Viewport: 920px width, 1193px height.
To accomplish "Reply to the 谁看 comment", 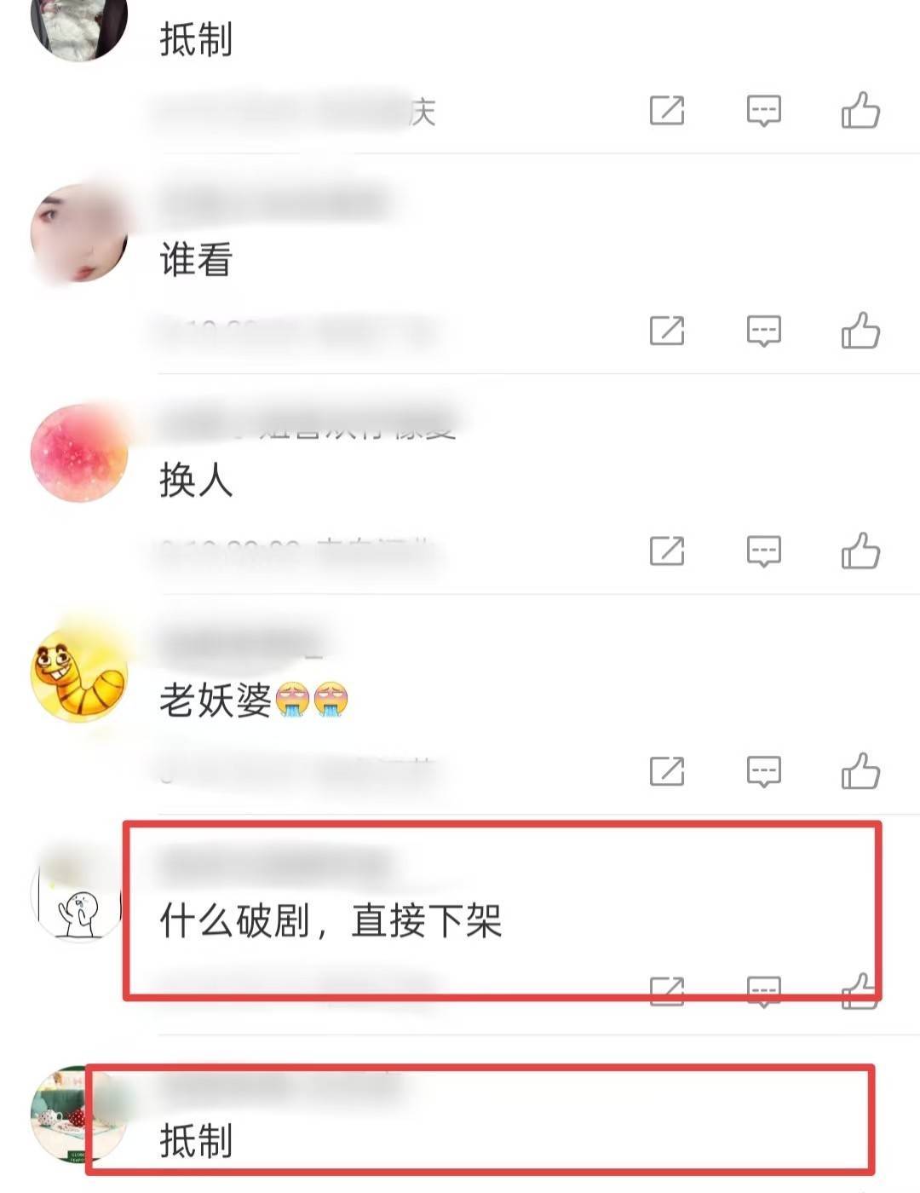I will pyautogui.click(x=764, y=331).
